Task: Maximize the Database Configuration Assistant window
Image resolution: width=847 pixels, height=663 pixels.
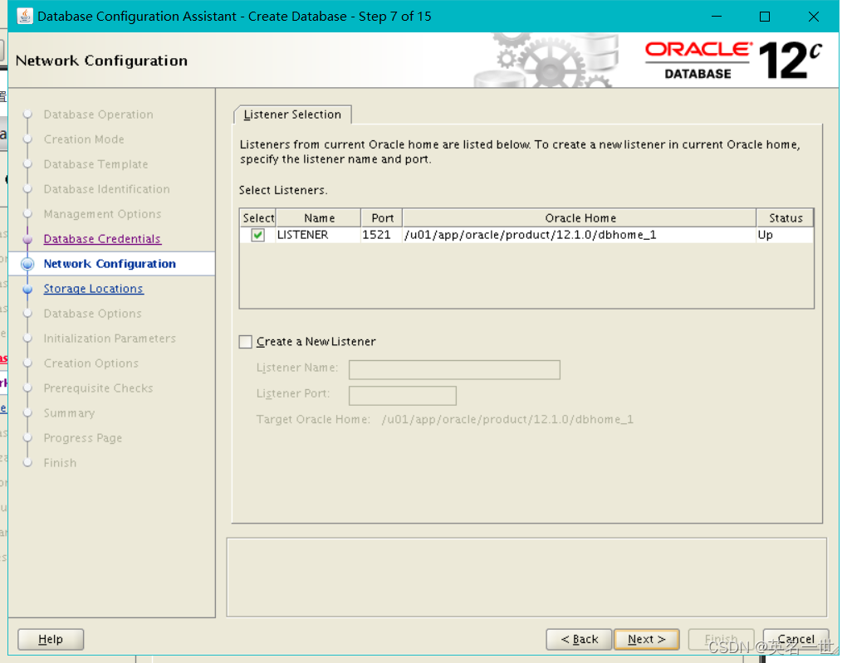Action: [765, 17]
